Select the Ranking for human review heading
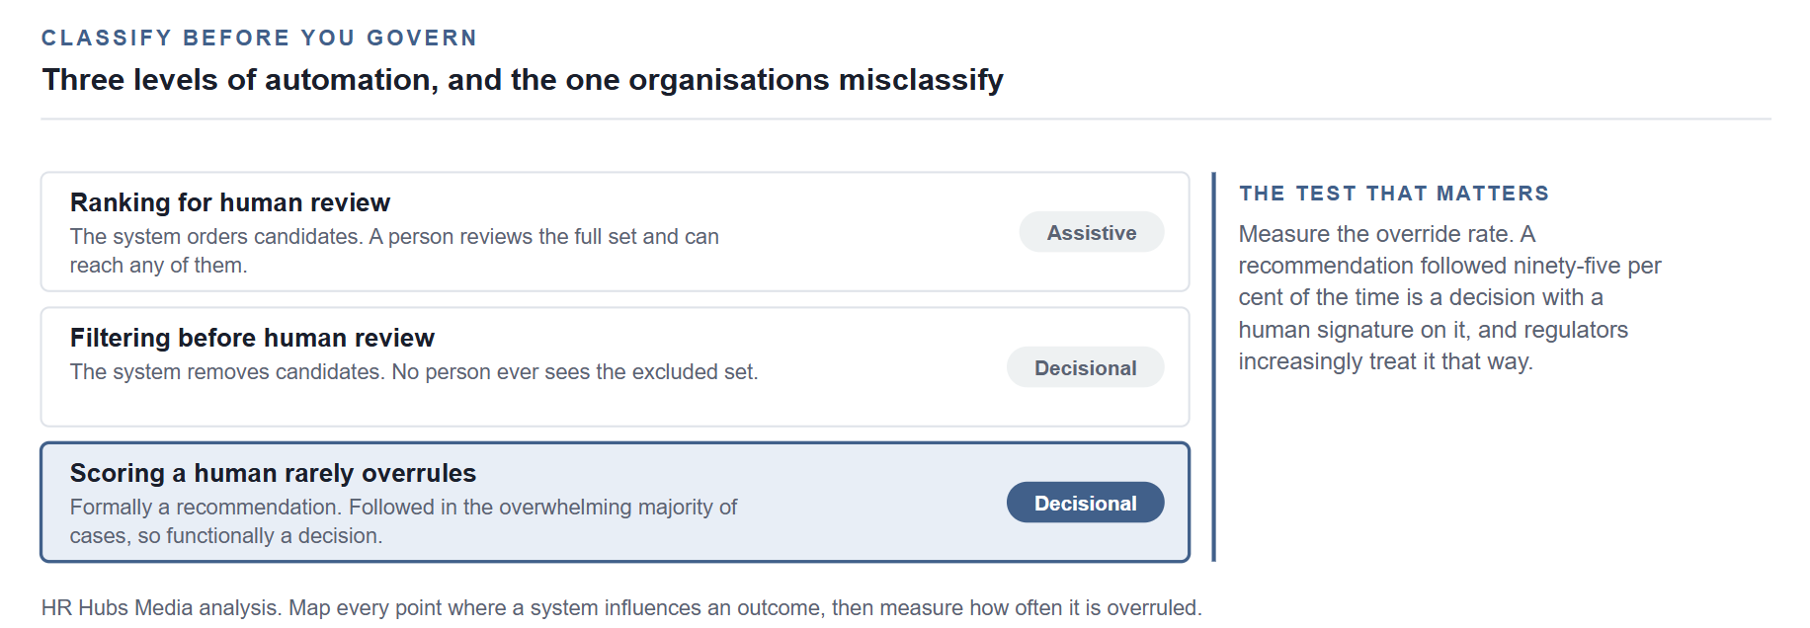This screenshot has height=628, width=1810. pos(230,202)
